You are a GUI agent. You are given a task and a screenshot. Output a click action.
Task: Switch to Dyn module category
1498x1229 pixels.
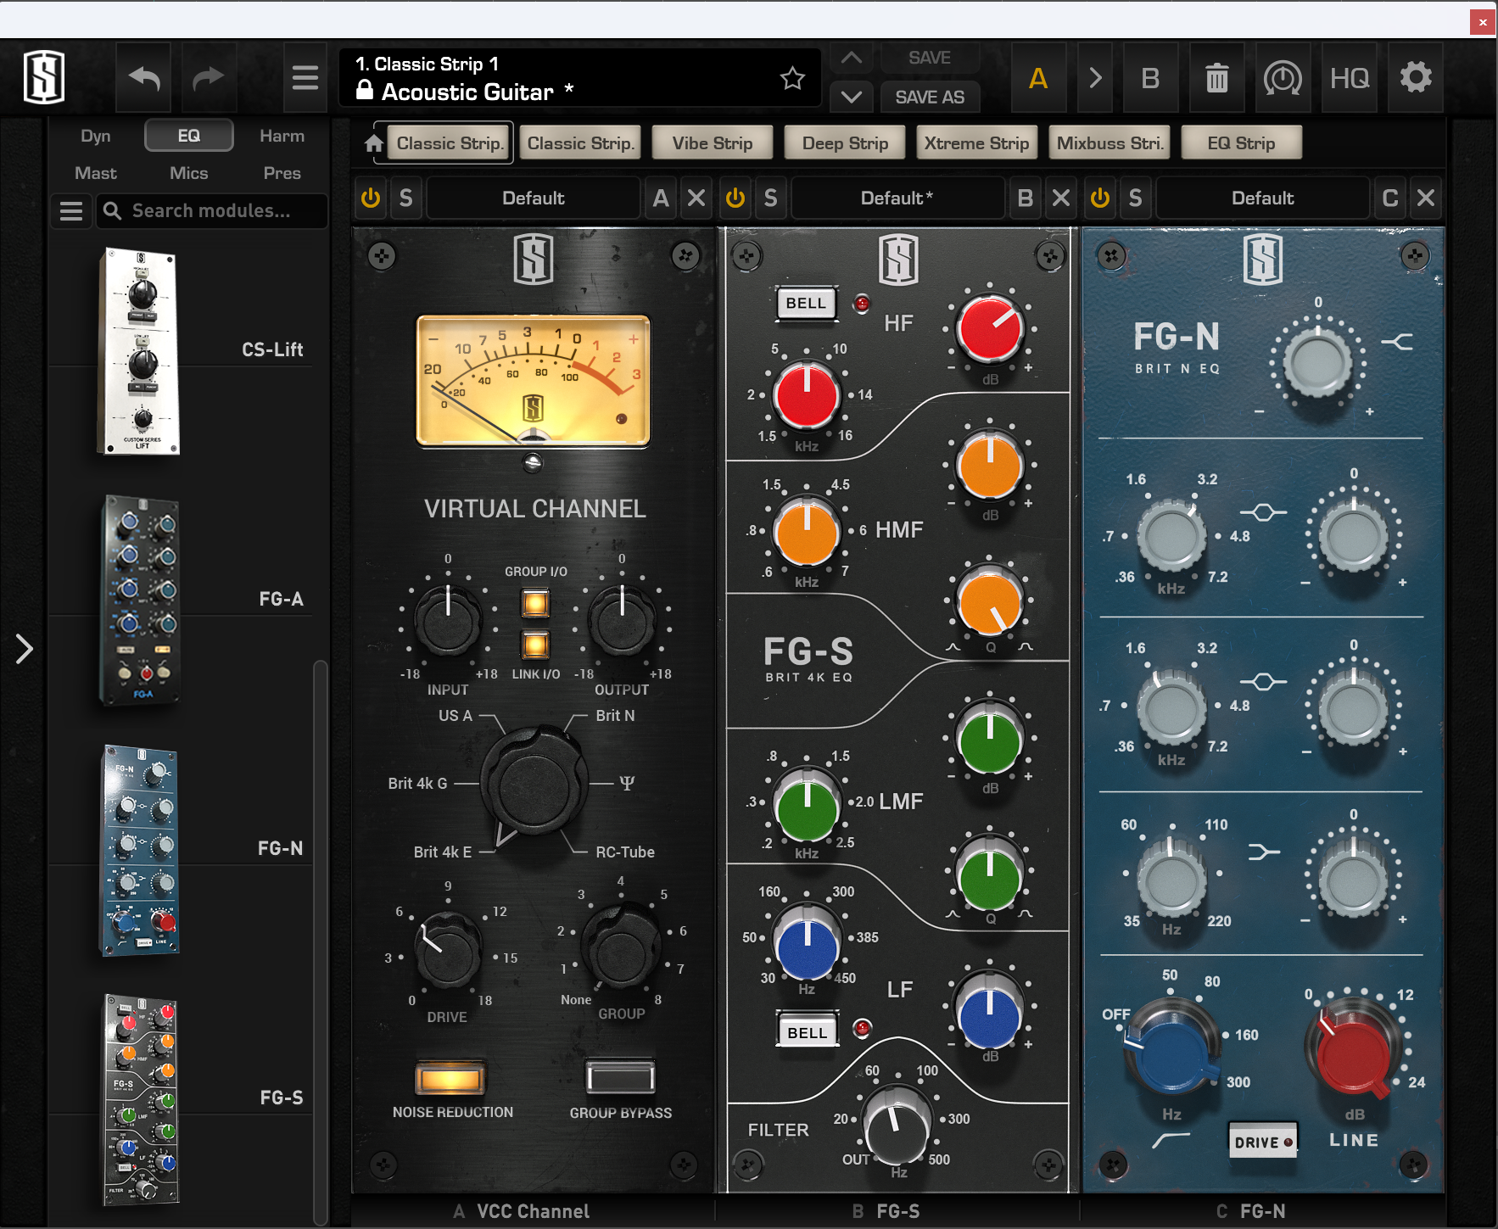click(x=96, y=136)
